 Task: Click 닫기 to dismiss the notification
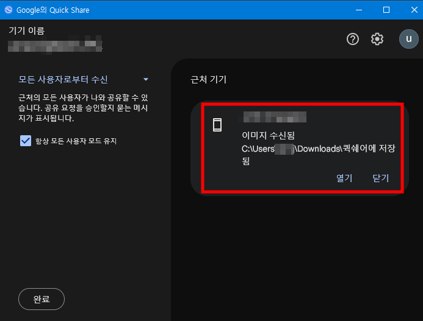[x=381, y=178]
